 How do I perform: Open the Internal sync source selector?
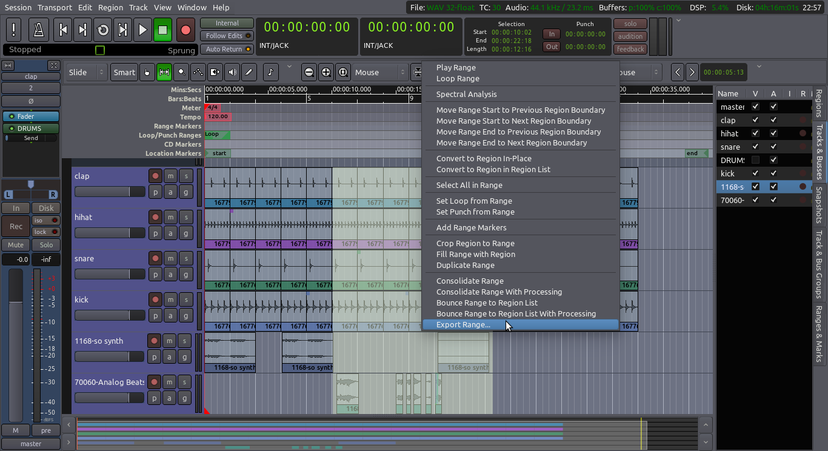[x=227, y=22]
